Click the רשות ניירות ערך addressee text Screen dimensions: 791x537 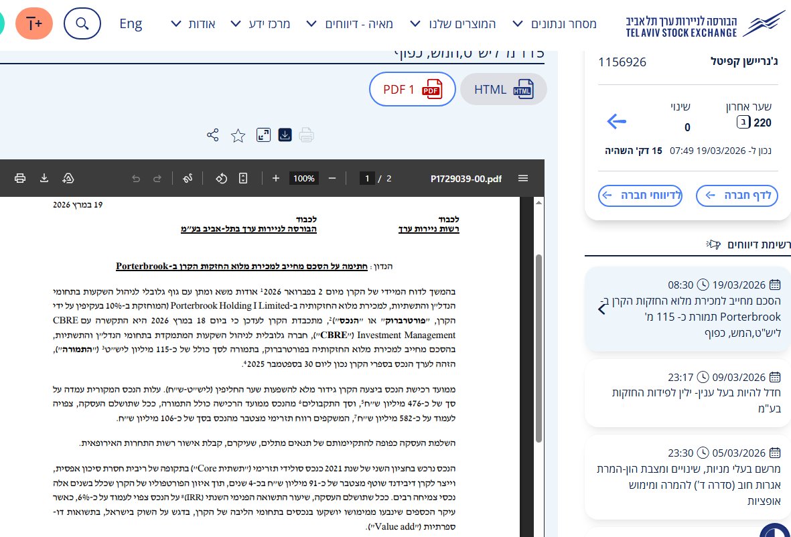tap(429, 229)
